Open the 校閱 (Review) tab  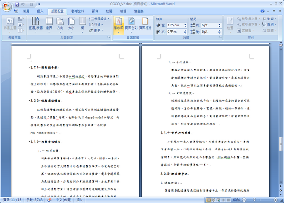pos(109,11)
